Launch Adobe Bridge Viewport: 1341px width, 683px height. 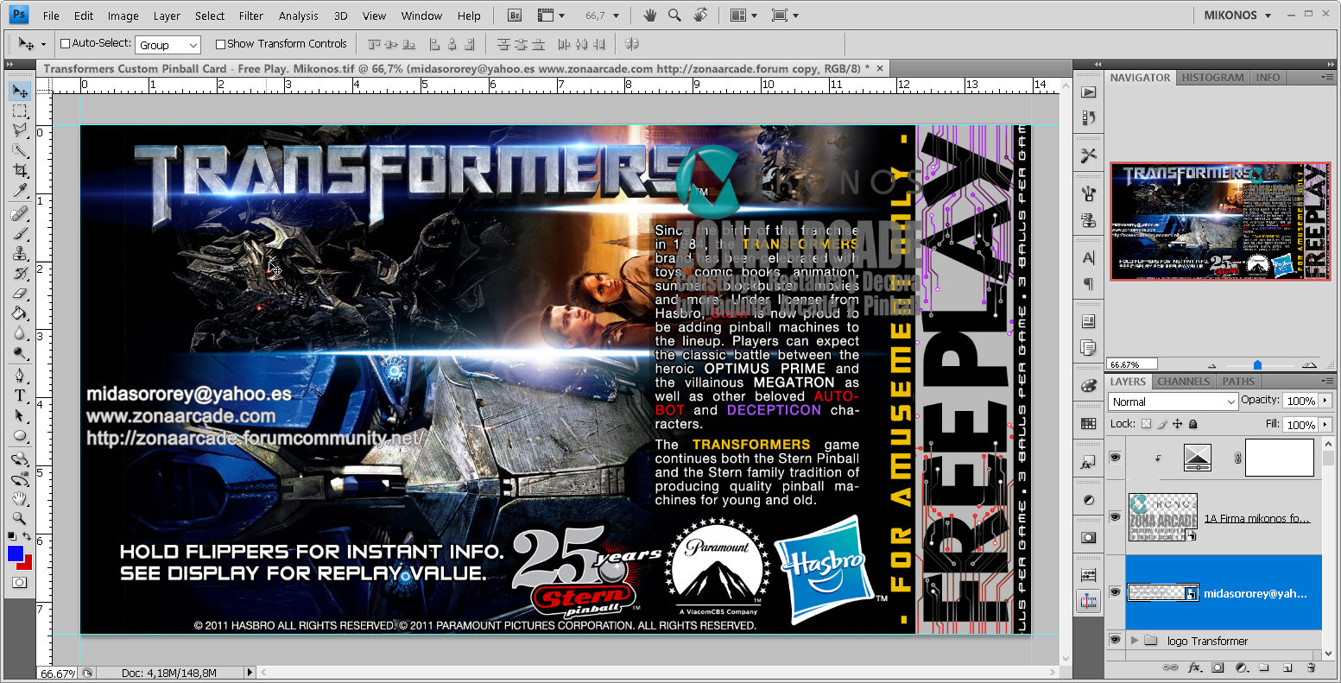pyautogui.click(x=515, y=16)
